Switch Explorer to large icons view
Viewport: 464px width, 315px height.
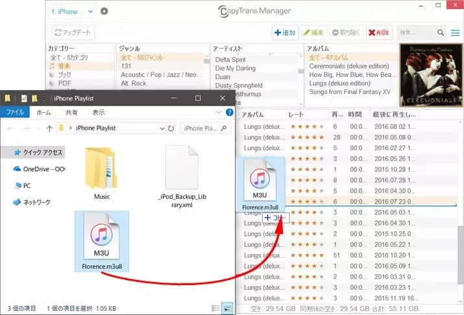click(x=227, y=309)
